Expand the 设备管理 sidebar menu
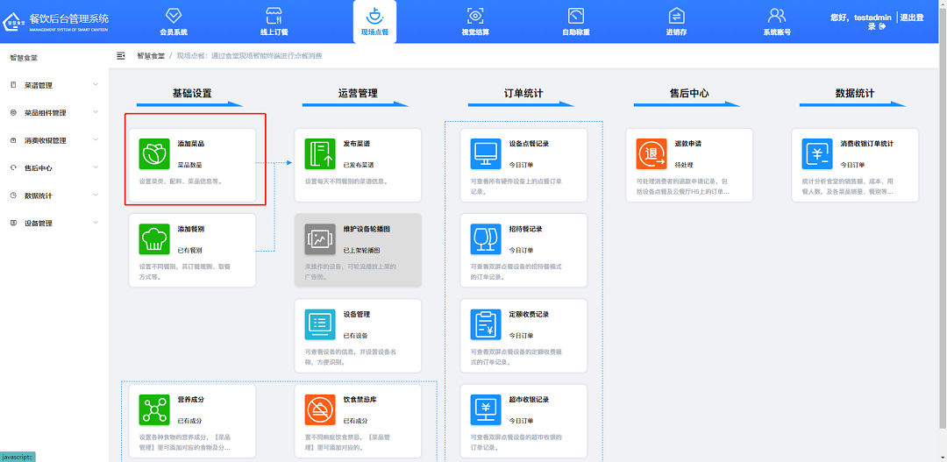This screenshot has height=462, width=947. 53,224
